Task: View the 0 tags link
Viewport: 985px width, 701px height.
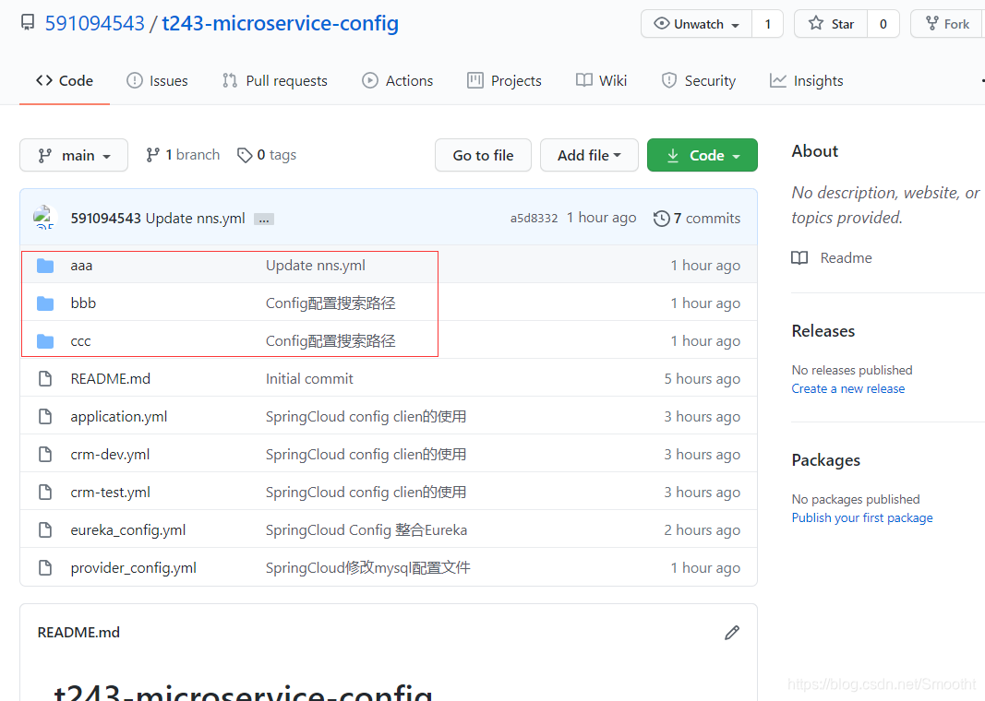Action: 267,155
